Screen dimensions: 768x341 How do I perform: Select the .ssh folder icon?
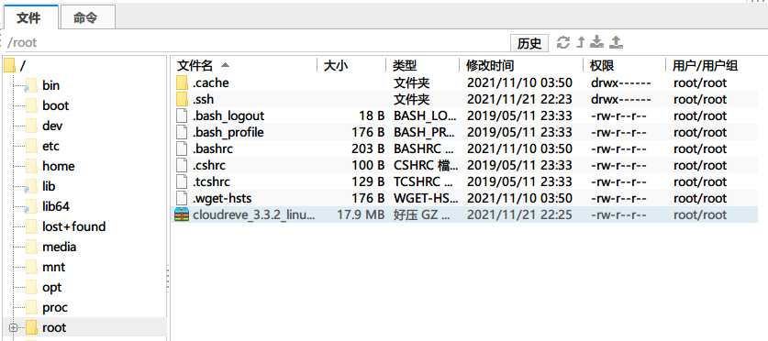[x=182, y=99]
